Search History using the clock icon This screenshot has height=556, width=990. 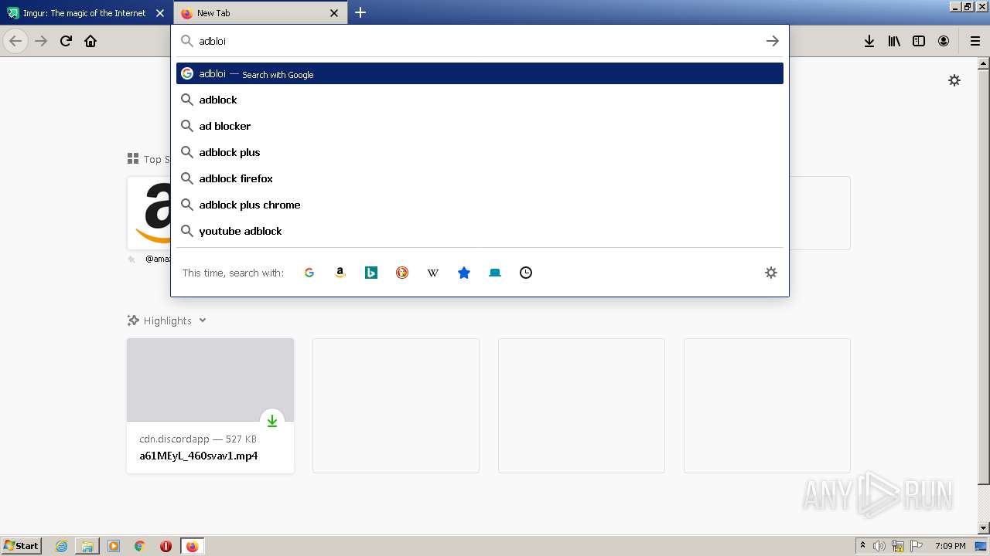(x=526, y=273)
